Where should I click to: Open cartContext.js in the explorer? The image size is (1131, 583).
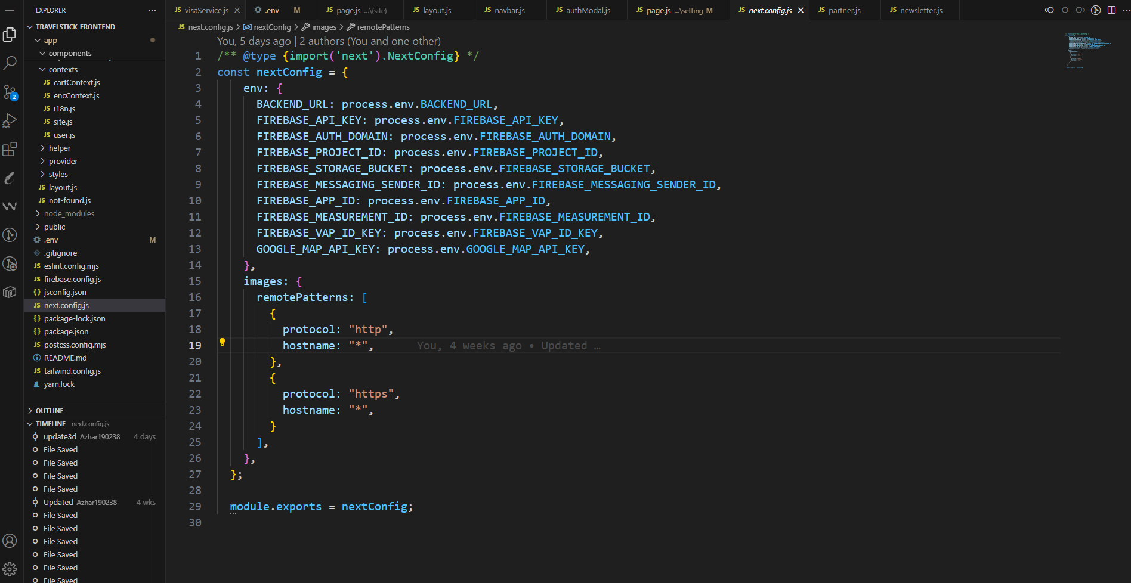95,82
